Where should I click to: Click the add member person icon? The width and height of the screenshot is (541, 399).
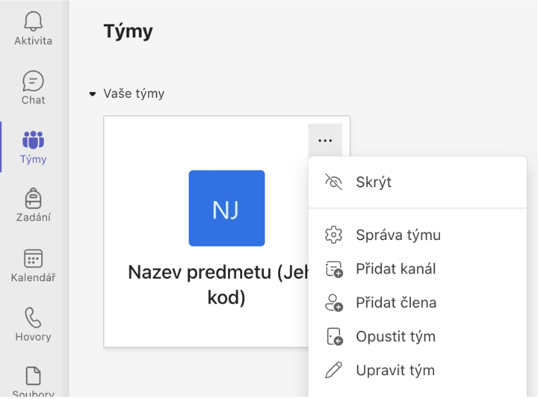click(x=334, y=302)
